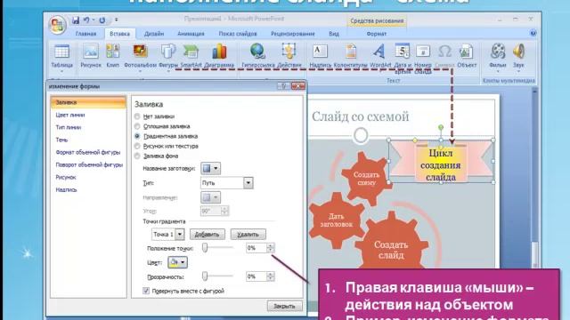This screenshot has width=570, height=320.
Task: Open the Название заготовки preset dropdown
Action: click(210, 168)
